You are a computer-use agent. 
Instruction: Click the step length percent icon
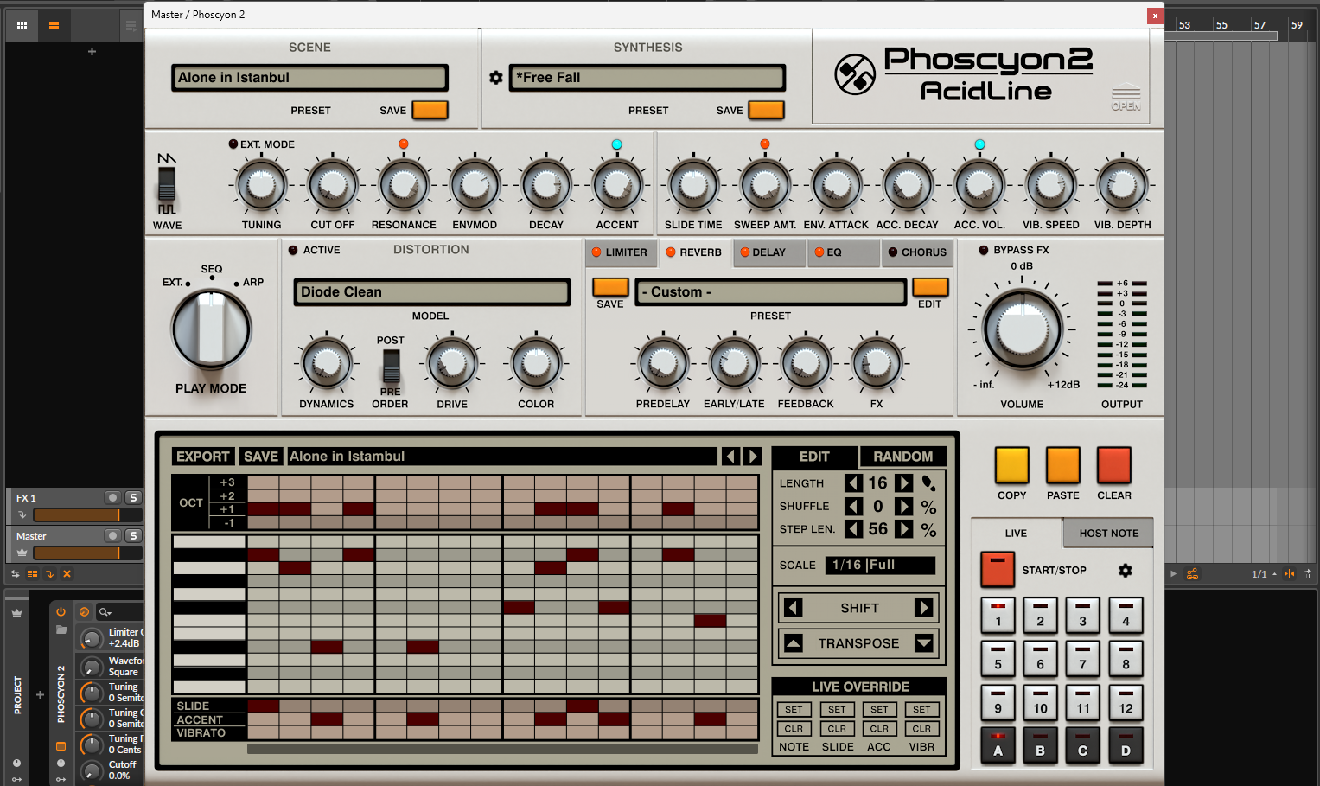click(x=928, y=529)
